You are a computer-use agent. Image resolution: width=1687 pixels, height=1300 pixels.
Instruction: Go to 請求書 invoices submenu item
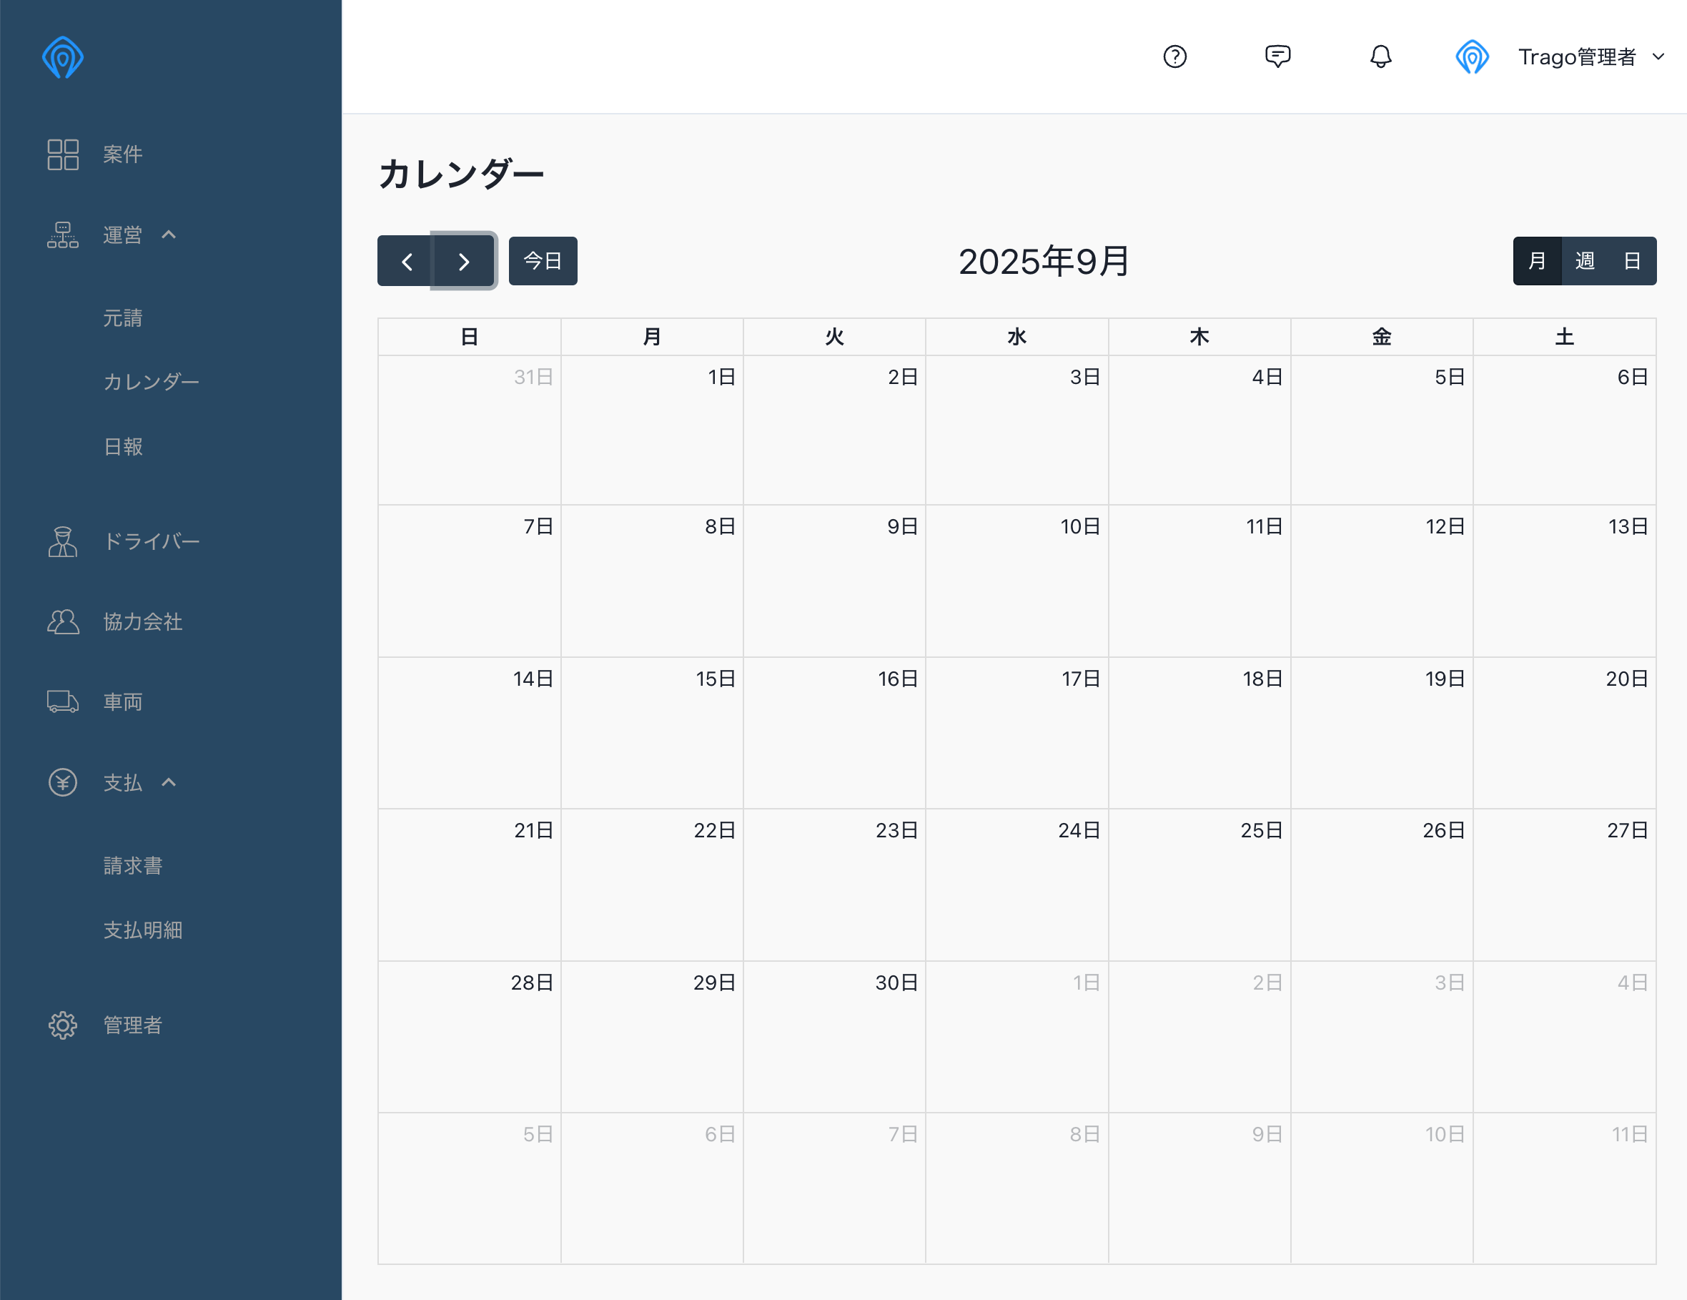[x=132, y=865]
